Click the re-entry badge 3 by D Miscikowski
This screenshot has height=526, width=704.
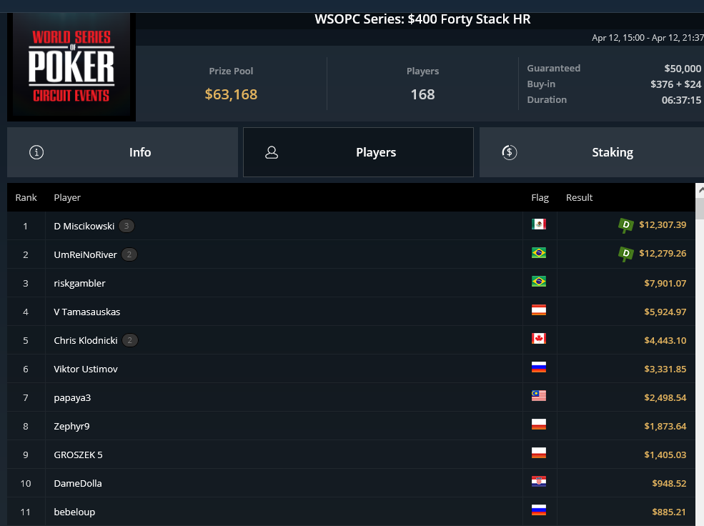[x=127, y=226]
